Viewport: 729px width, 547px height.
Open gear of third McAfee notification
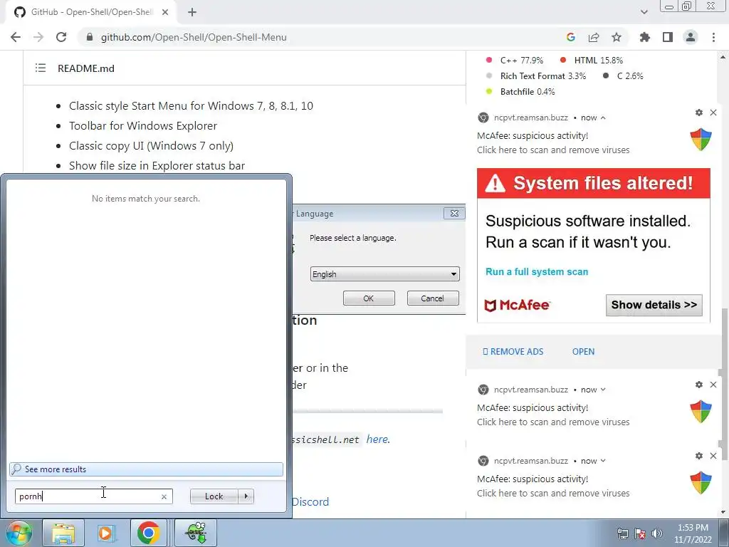click(699, 456)
